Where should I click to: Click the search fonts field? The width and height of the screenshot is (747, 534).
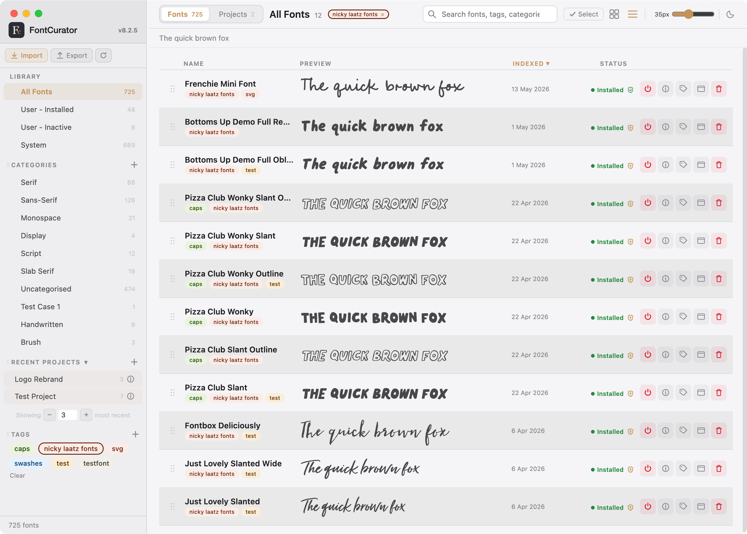[x=490, y=14]
